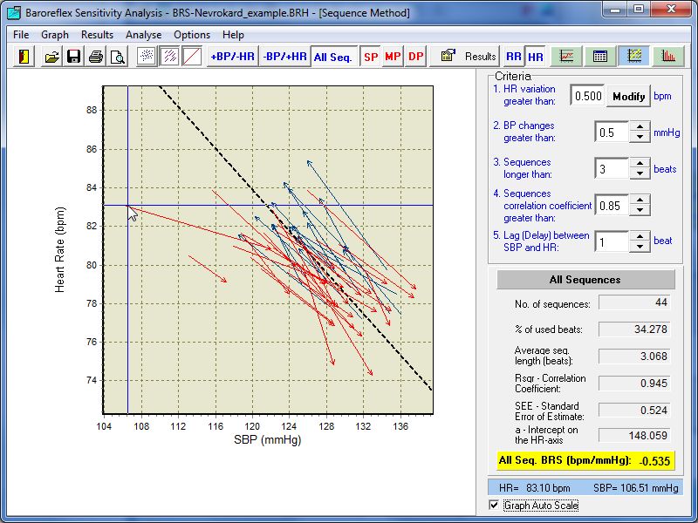The width and height of the screenshot is (698, 523).
Task: Toggle Graph Auto Scale checkbox
Action: click(x=495, y=506)
